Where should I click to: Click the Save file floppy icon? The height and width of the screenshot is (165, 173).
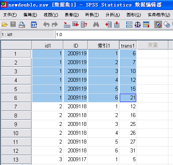coord(13,24)
